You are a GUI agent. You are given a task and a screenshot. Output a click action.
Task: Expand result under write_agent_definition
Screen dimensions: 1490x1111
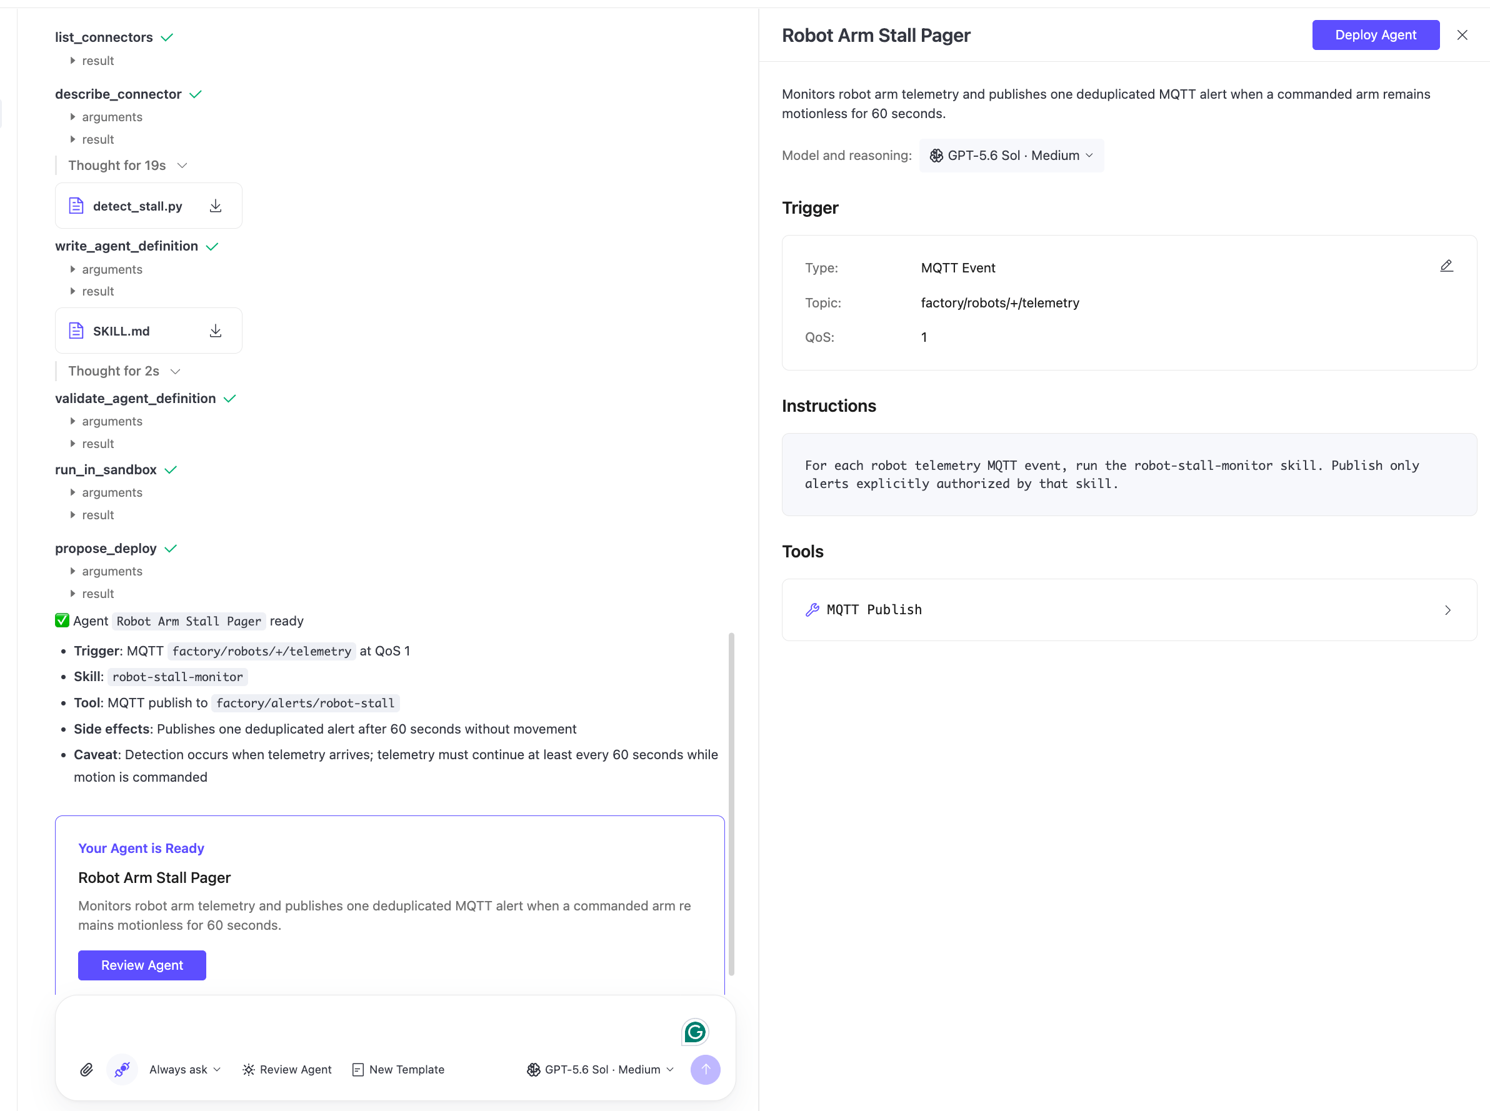pos(92,291)
